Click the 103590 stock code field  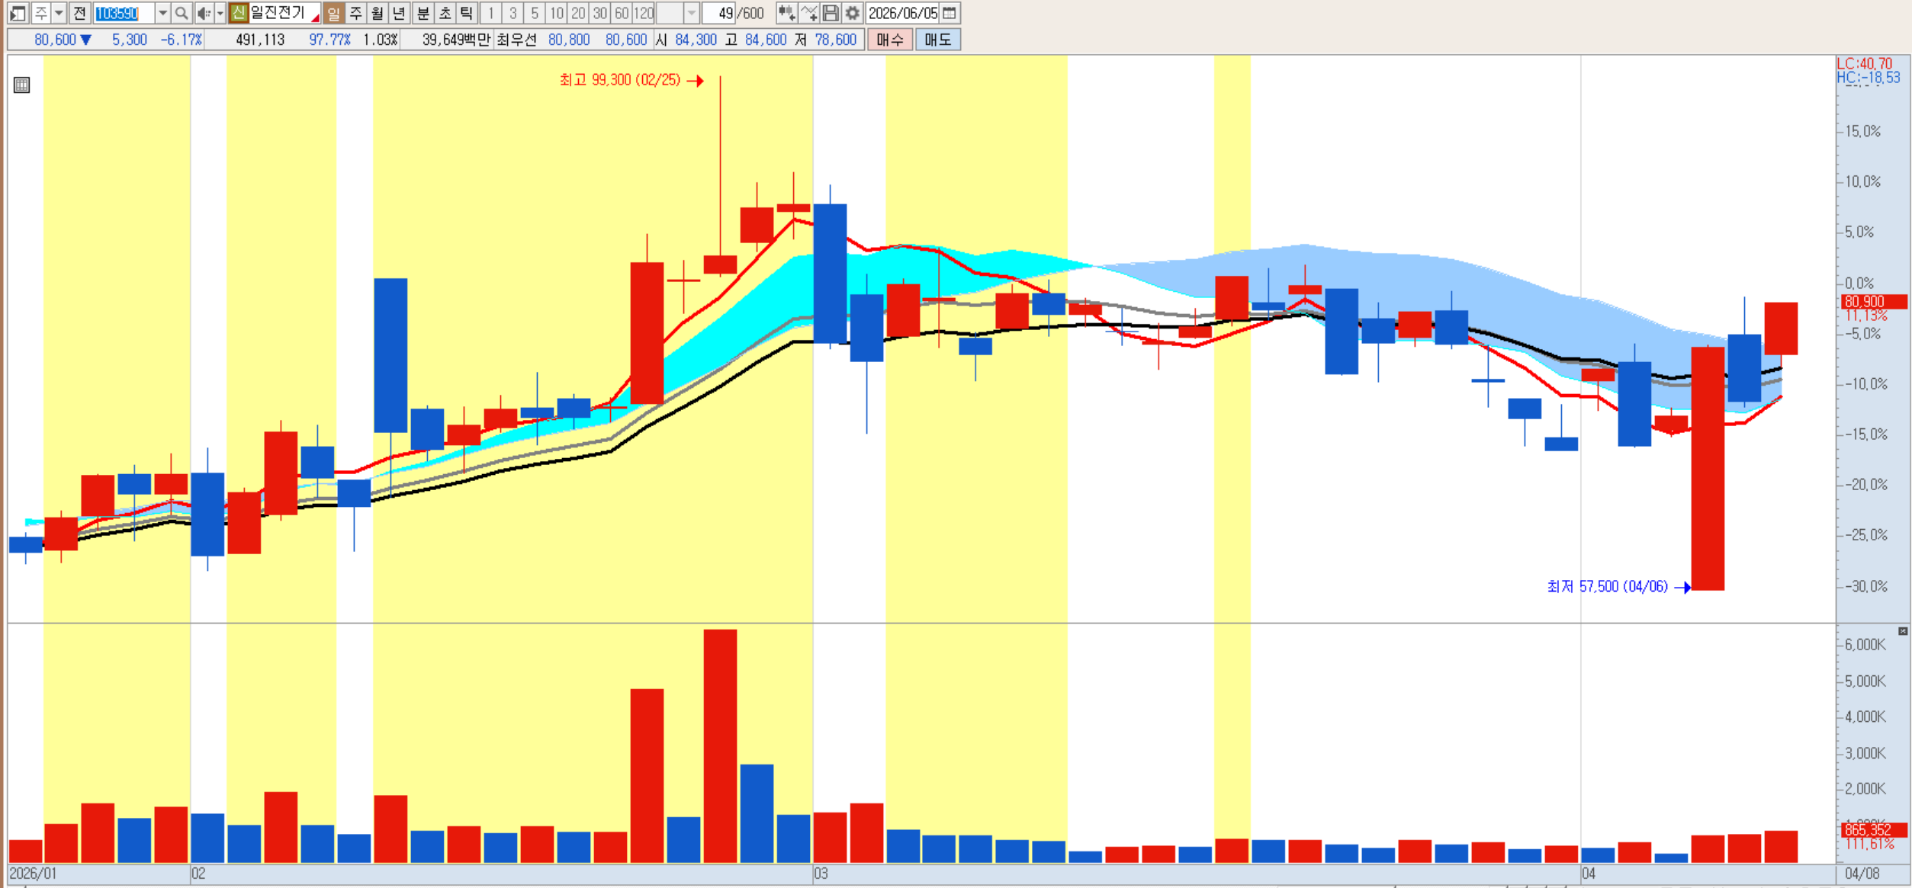click(x=124, y=13)
